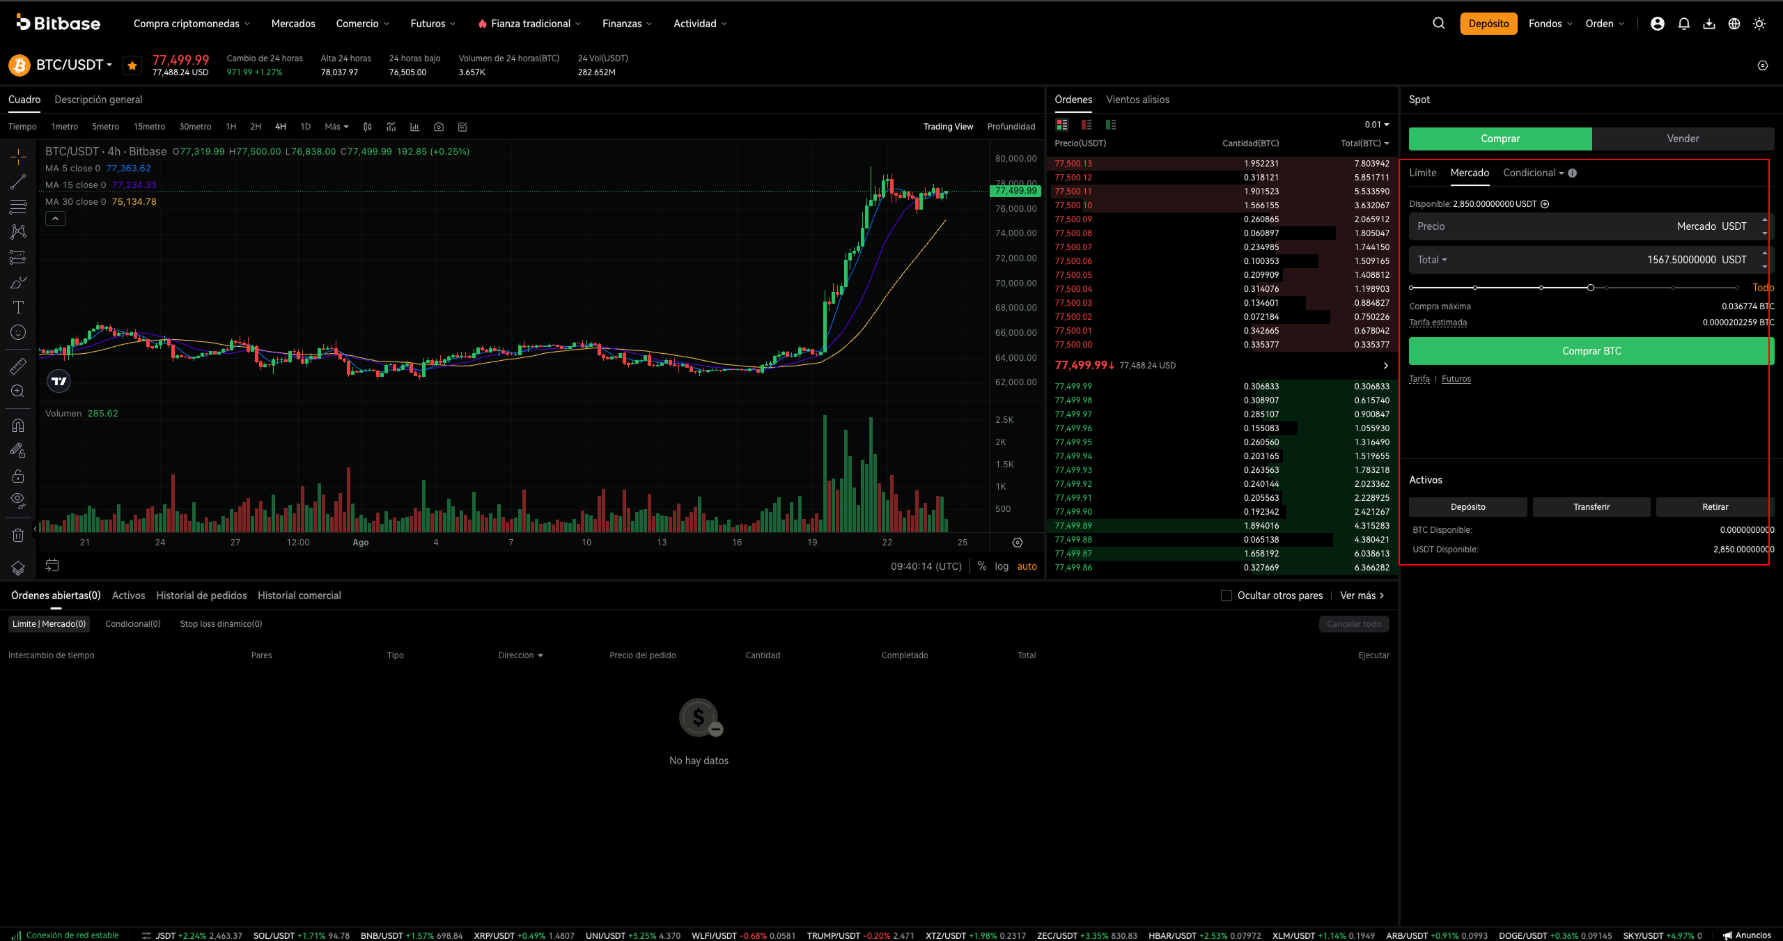The height and width of the screenshot is (941, 1783).
Task: Select the trend line drawing tool
Action: click(x=18, y=182)
